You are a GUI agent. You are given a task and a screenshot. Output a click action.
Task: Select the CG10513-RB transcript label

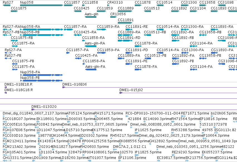155,32
